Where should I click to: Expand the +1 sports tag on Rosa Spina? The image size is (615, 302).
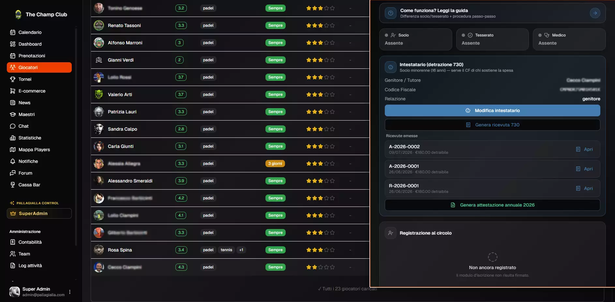point(241,250)
